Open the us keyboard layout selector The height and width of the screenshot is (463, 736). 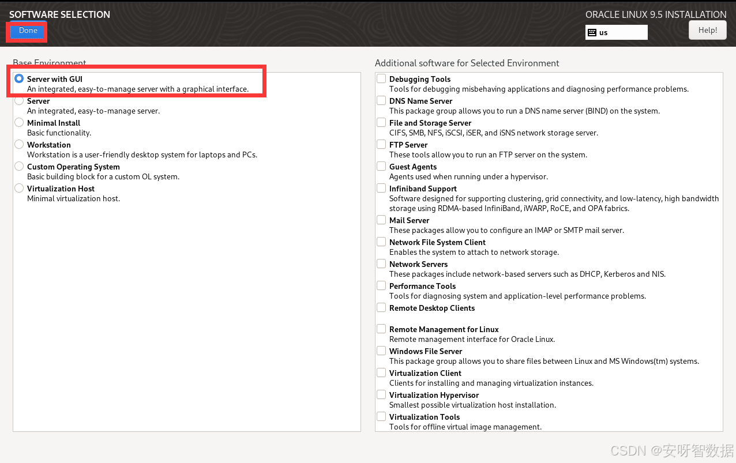[x=617, y=32]
